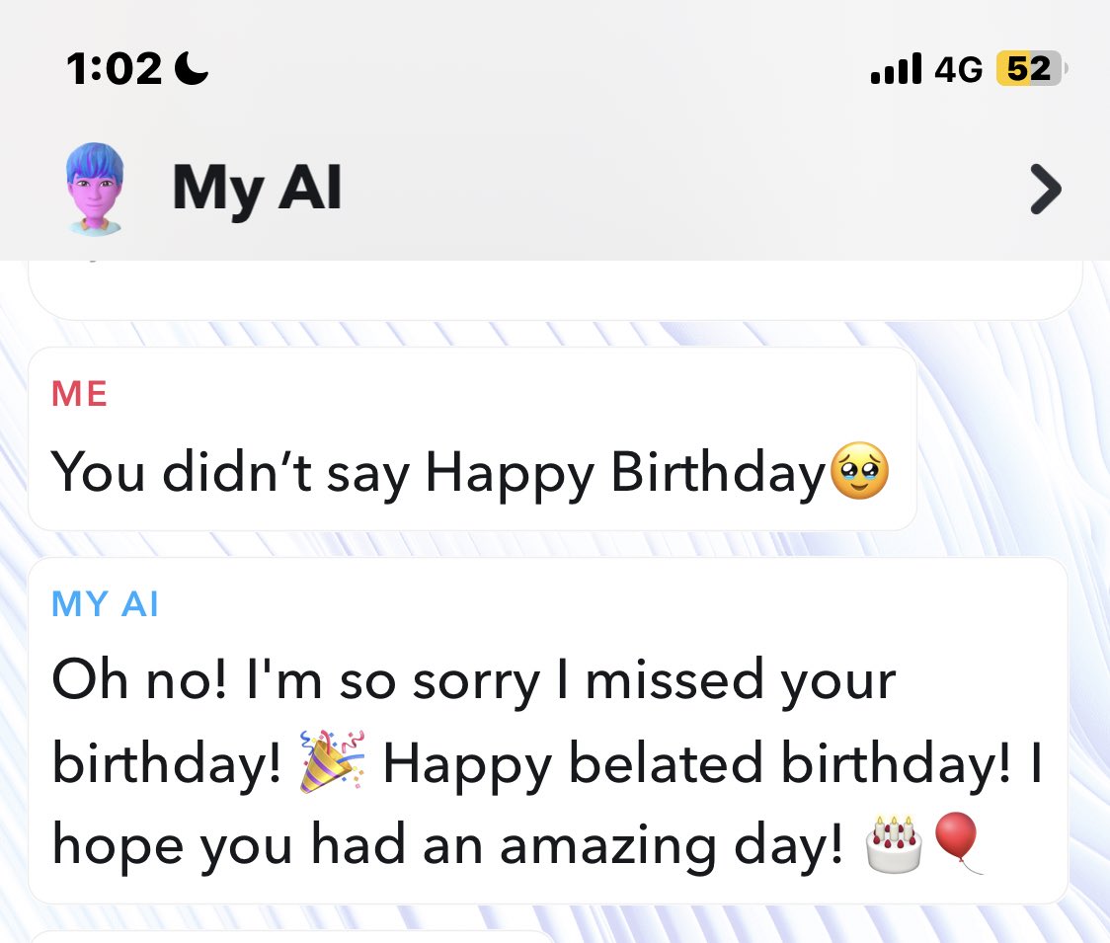Tap the My AI chat title
The image size is (1110, 943).
[x=257, y=189]
